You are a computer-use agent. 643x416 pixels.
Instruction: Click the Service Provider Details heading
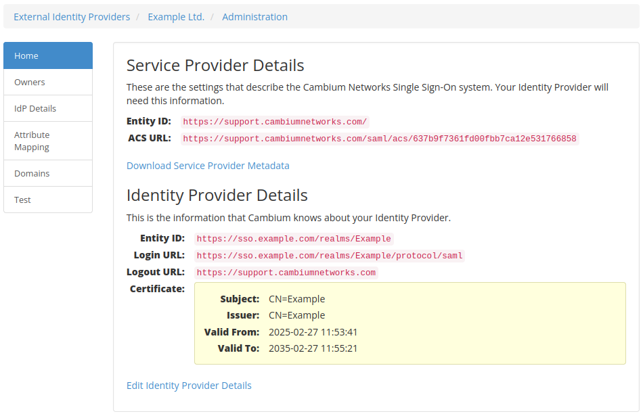pyautogui.click(x=215, y=65)
